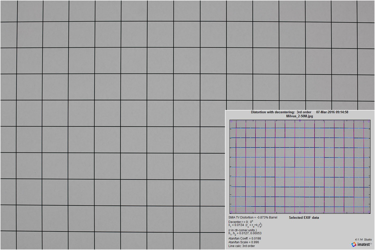Click the Milvus_2-50M.jpg file name
Viewport: 375px width, 250px height.
[299, 116]
